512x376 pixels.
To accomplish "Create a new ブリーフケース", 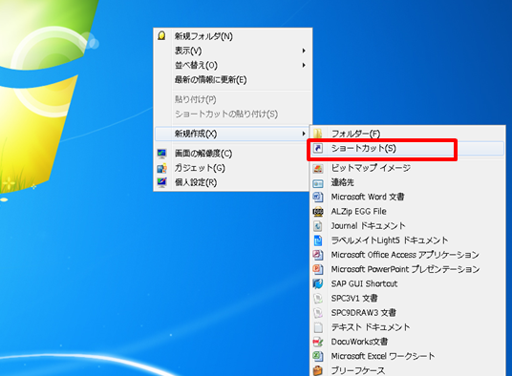I will click(x=407, y=370).
